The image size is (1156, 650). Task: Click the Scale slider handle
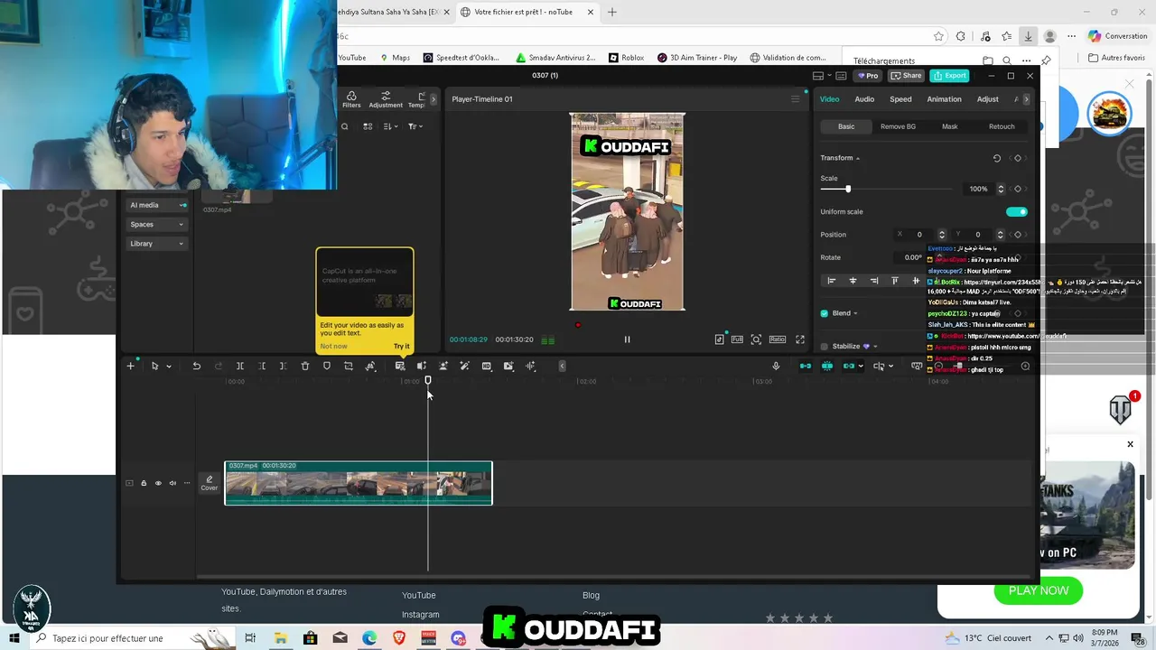coord(847,189)
